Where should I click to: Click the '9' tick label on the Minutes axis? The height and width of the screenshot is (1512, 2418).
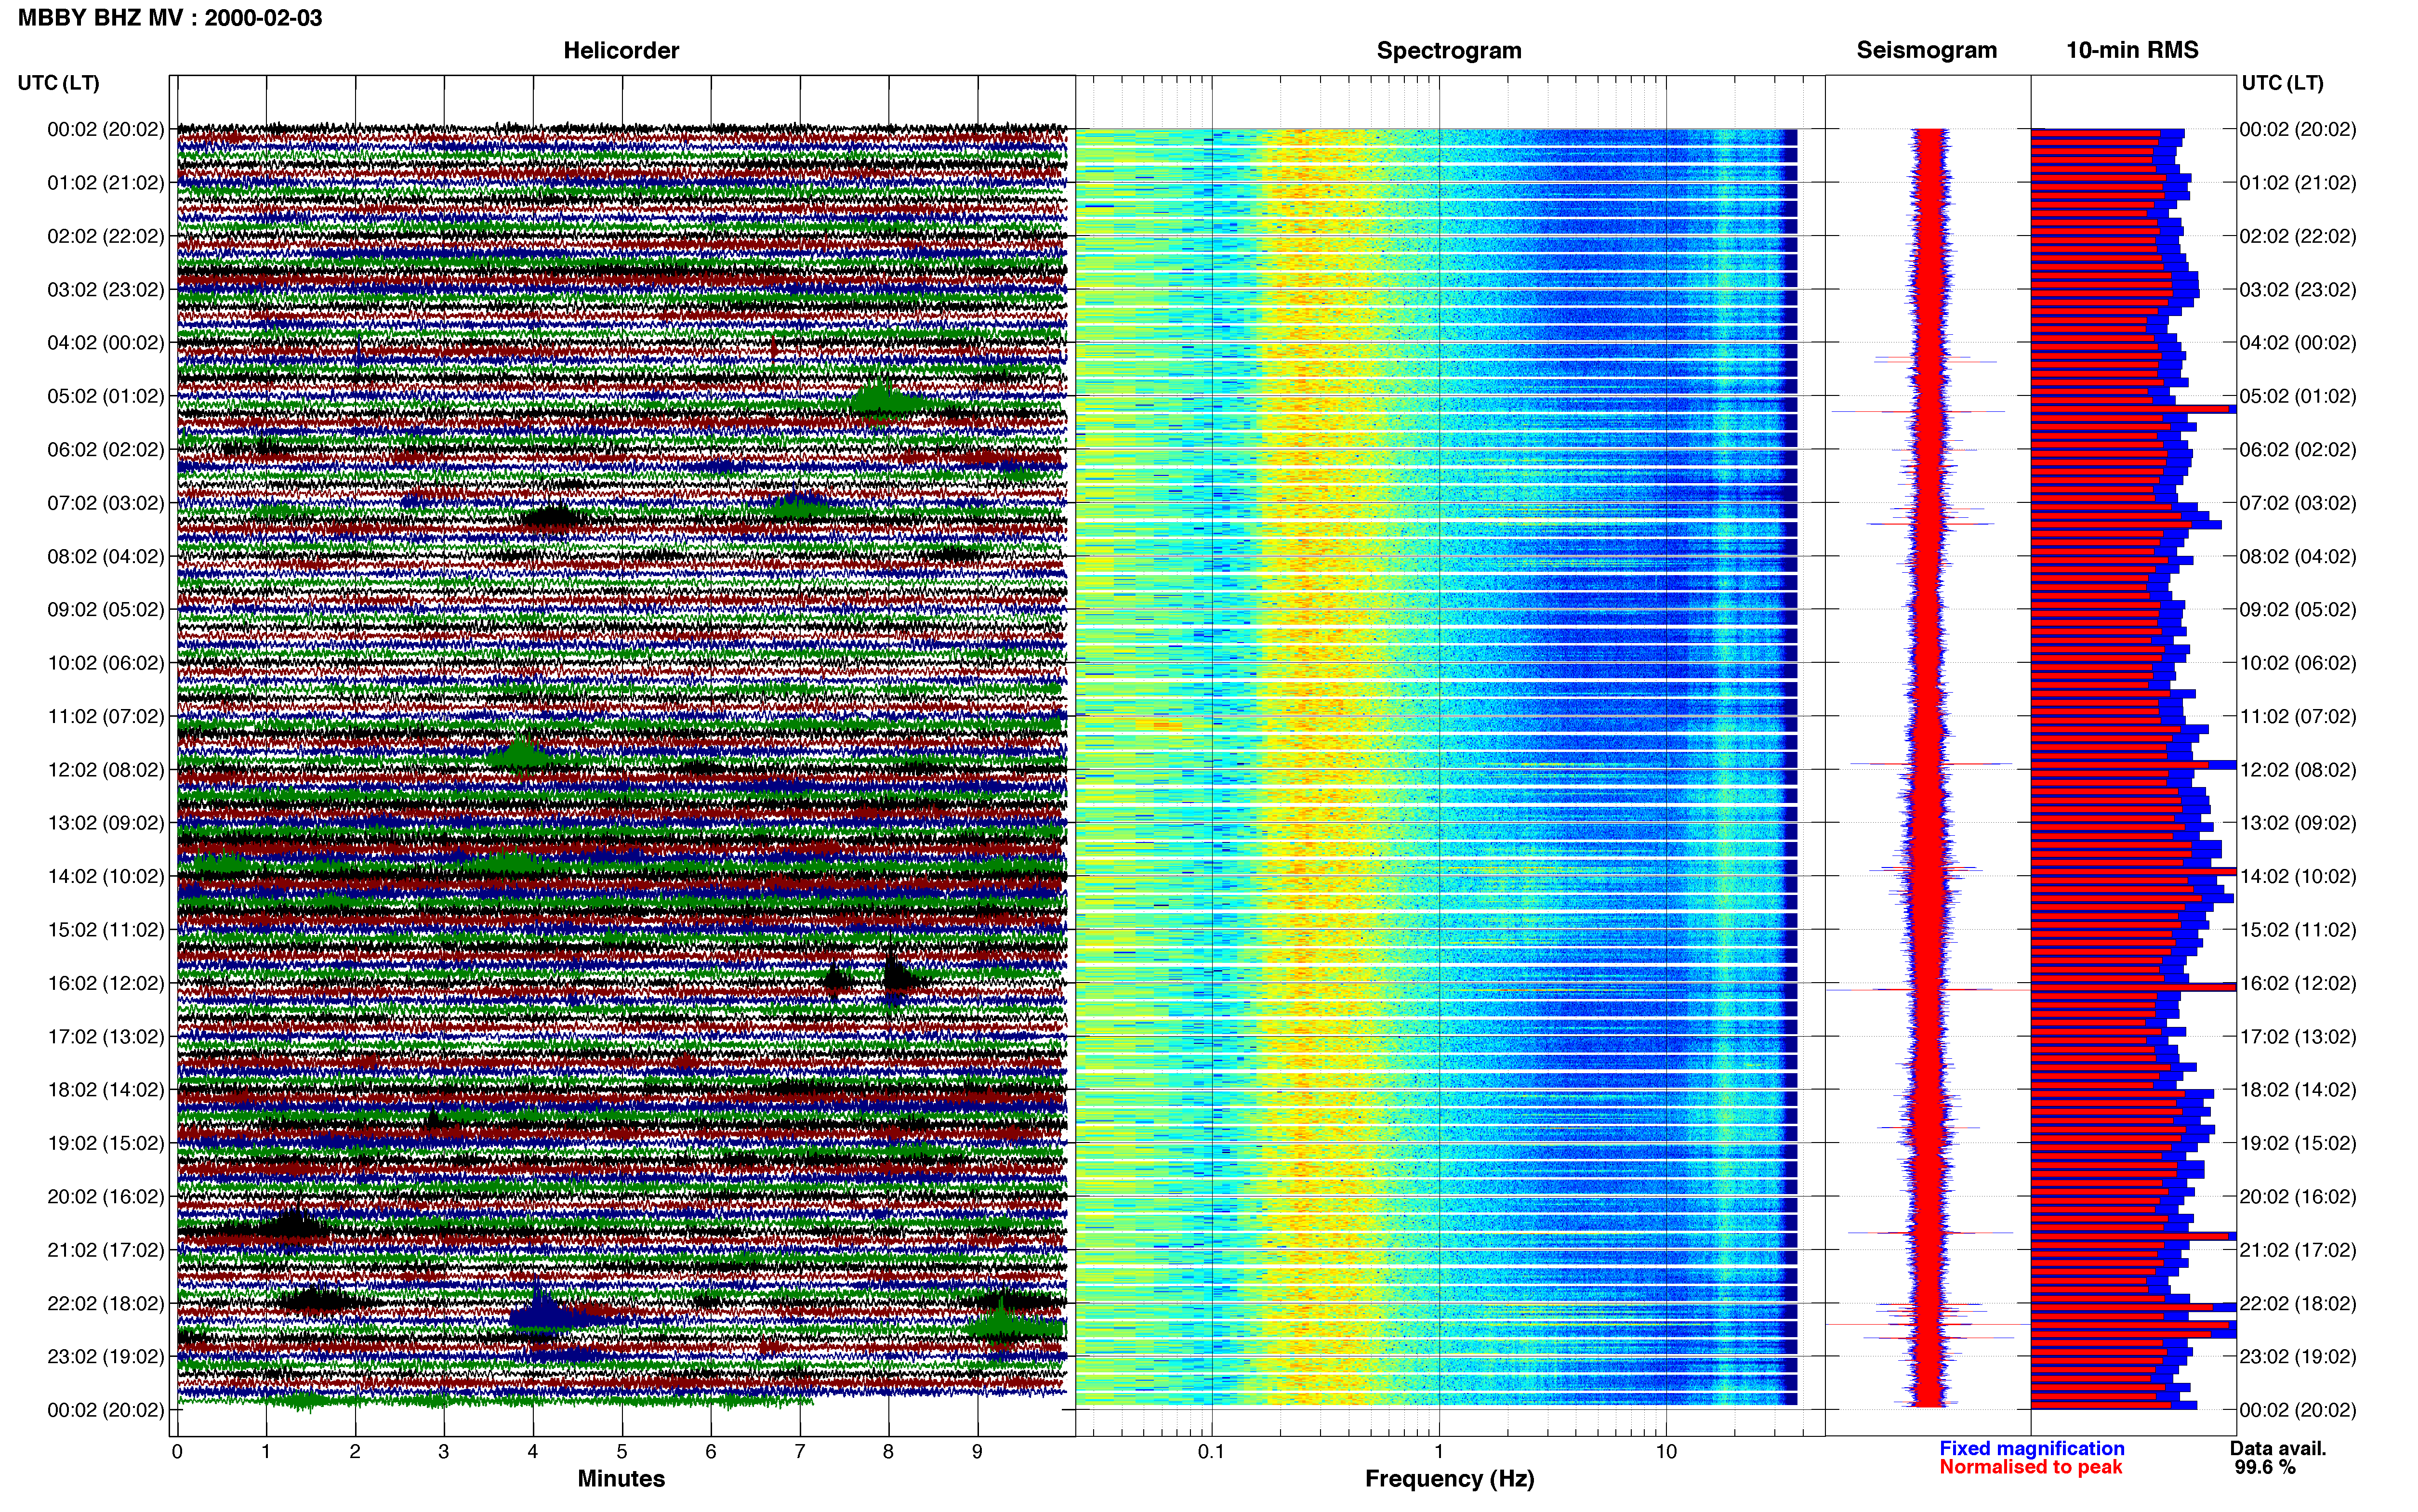[x=977, y=1451]
